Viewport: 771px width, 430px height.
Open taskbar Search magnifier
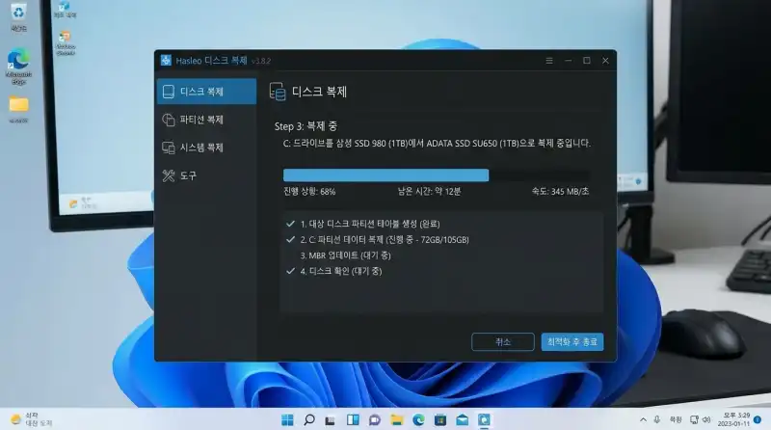pyautogui.click(x=309, y=419)
